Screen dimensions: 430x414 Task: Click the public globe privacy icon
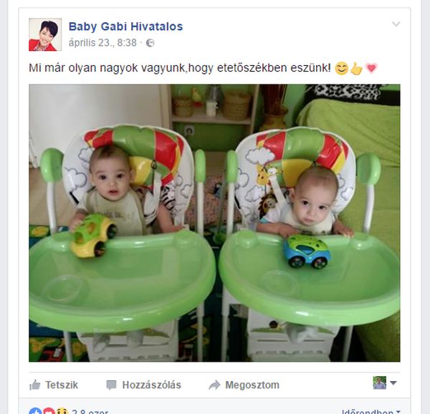150,43
